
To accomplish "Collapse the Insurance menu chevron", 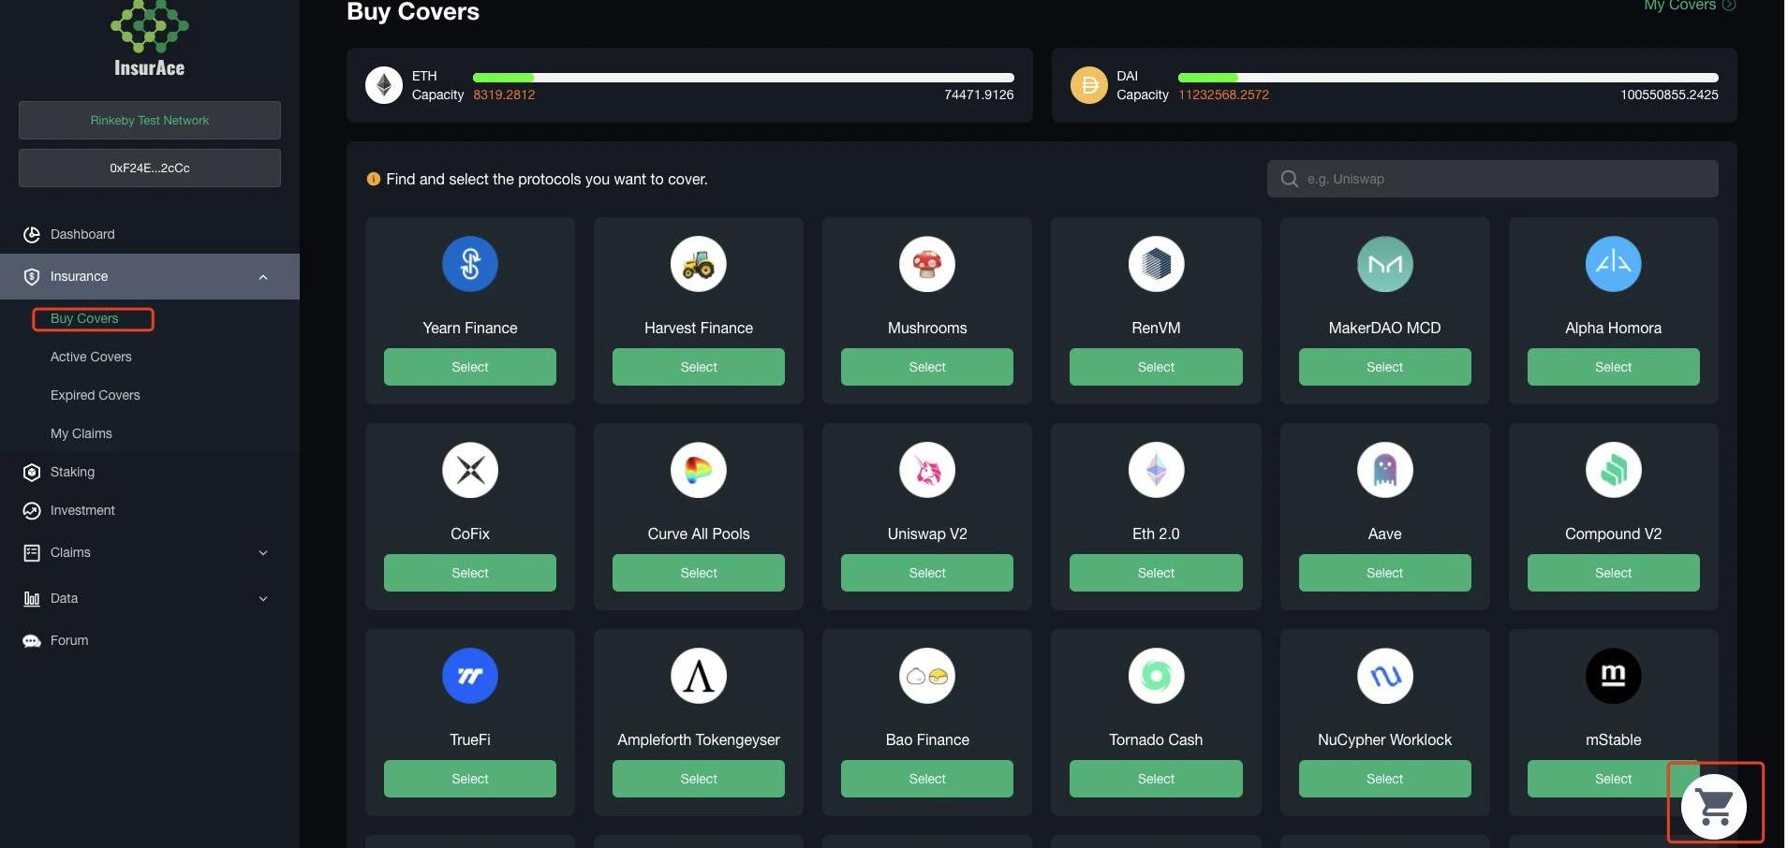I will coord(263,277).
